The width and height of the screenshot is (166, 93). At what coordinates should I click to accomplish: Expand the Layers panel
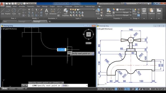click(x=78, y=18)
